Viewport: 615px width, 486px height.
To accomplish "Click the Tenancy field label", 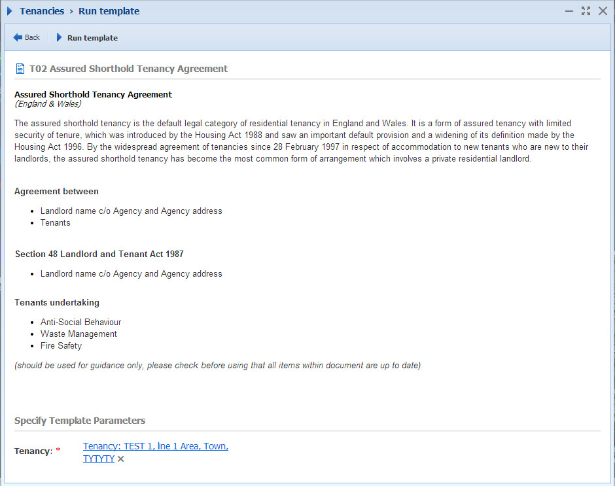I will 33,451.
